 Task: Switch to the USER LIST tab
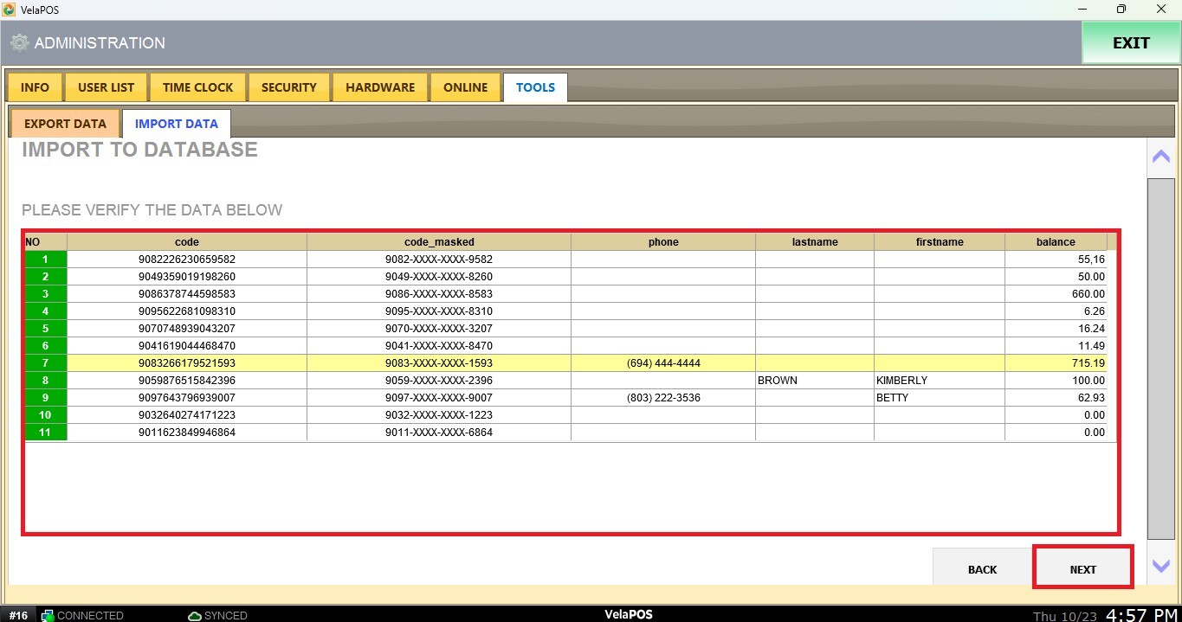click(106, 87)
